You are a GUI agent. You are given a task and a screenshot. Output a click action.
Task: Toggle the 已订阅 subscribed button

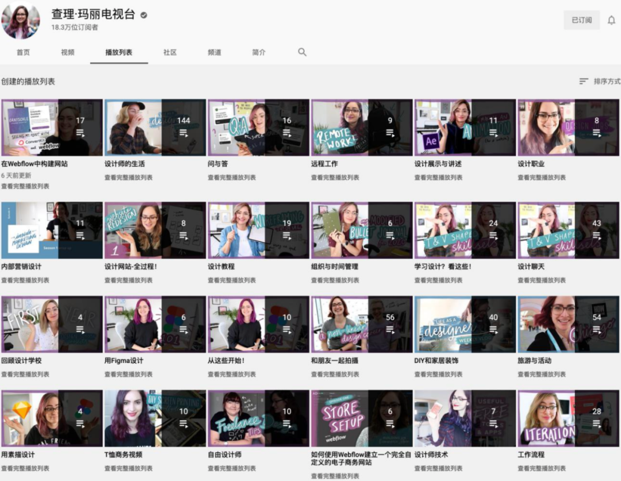(x=581, y=20)
